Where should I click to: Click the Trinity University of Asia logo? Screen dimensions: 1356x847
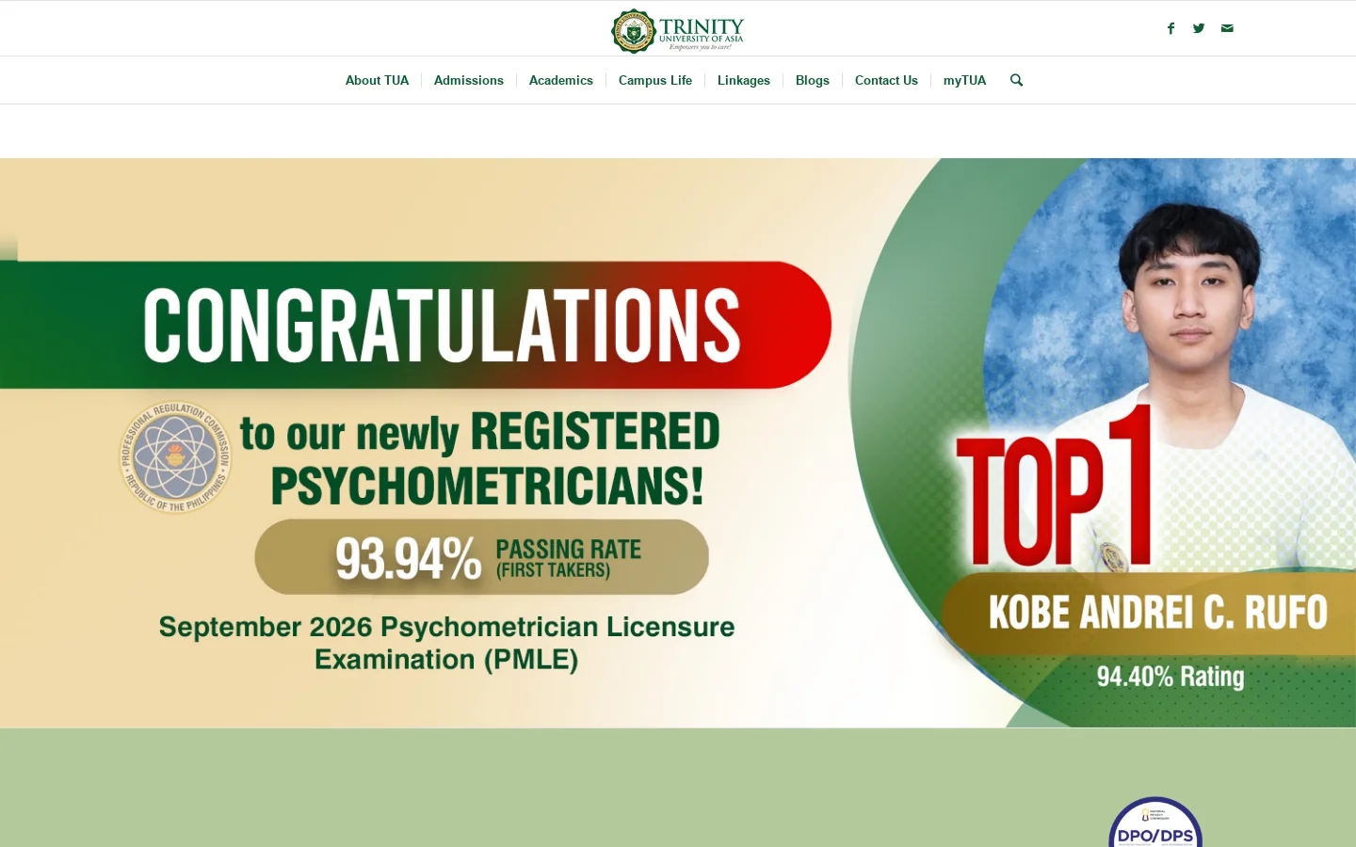[678, 31]
